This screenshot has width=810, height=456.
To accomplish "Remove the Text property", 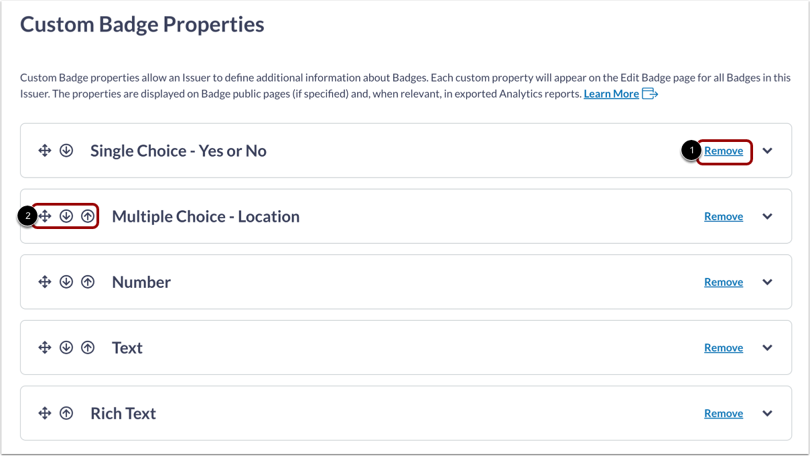I will click(723, 347).
